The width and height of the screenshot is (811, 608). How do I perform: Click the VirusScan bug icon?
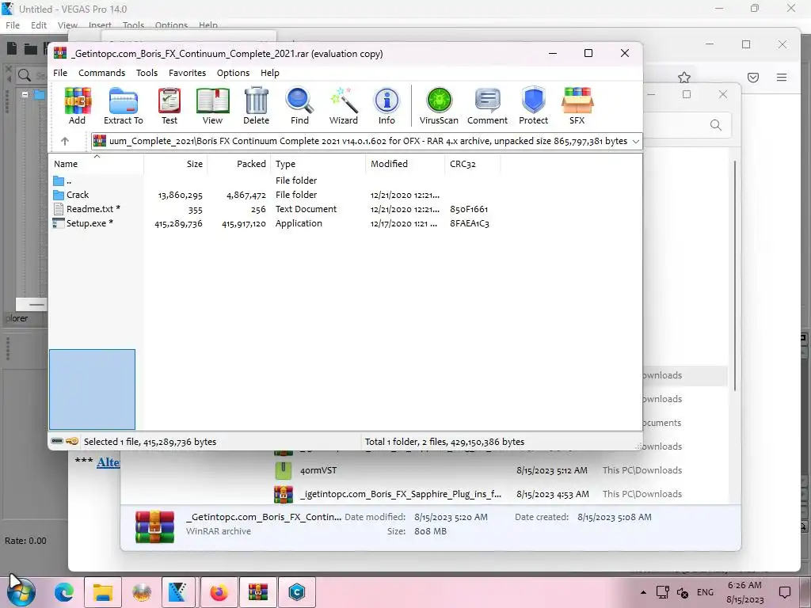pos(439,106)
